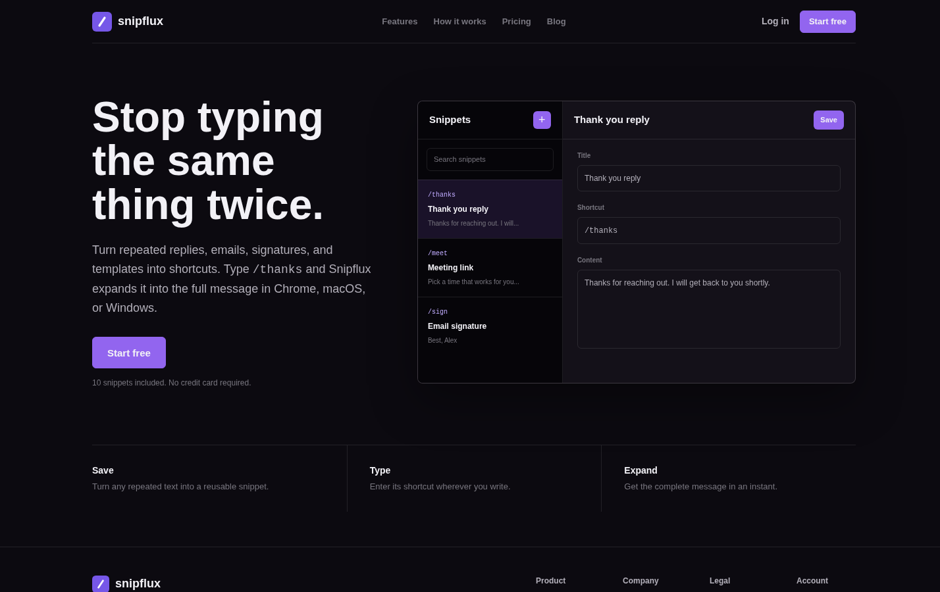940x592 pixels.
Task: Click the 'Stop typing the same thing twice' headline
Action: pyautogui.click(x=208, y=160)
